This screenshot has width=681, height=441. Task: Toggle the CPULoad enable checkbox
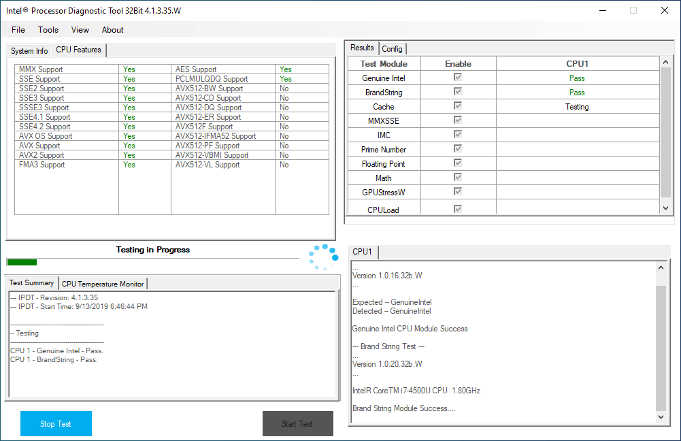pyautogui.click(x=458, y=210)
